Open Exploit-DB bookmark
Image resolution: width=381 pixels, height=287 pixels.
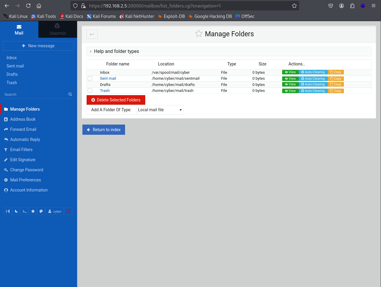click(x=171, y=16)
